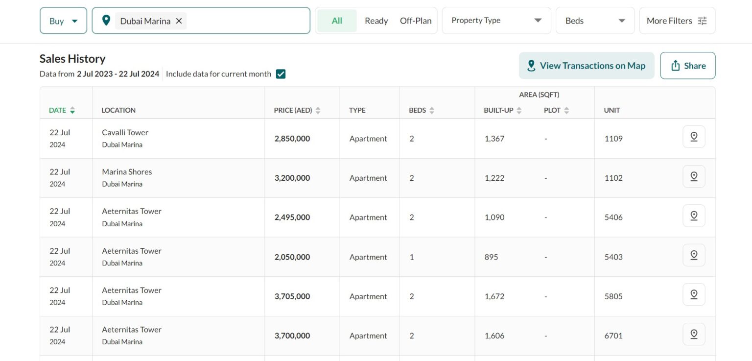Remove Dubai Marina filter using the X icon
The width and height of the screenshot is (752, 361).
tap(179, 21)
